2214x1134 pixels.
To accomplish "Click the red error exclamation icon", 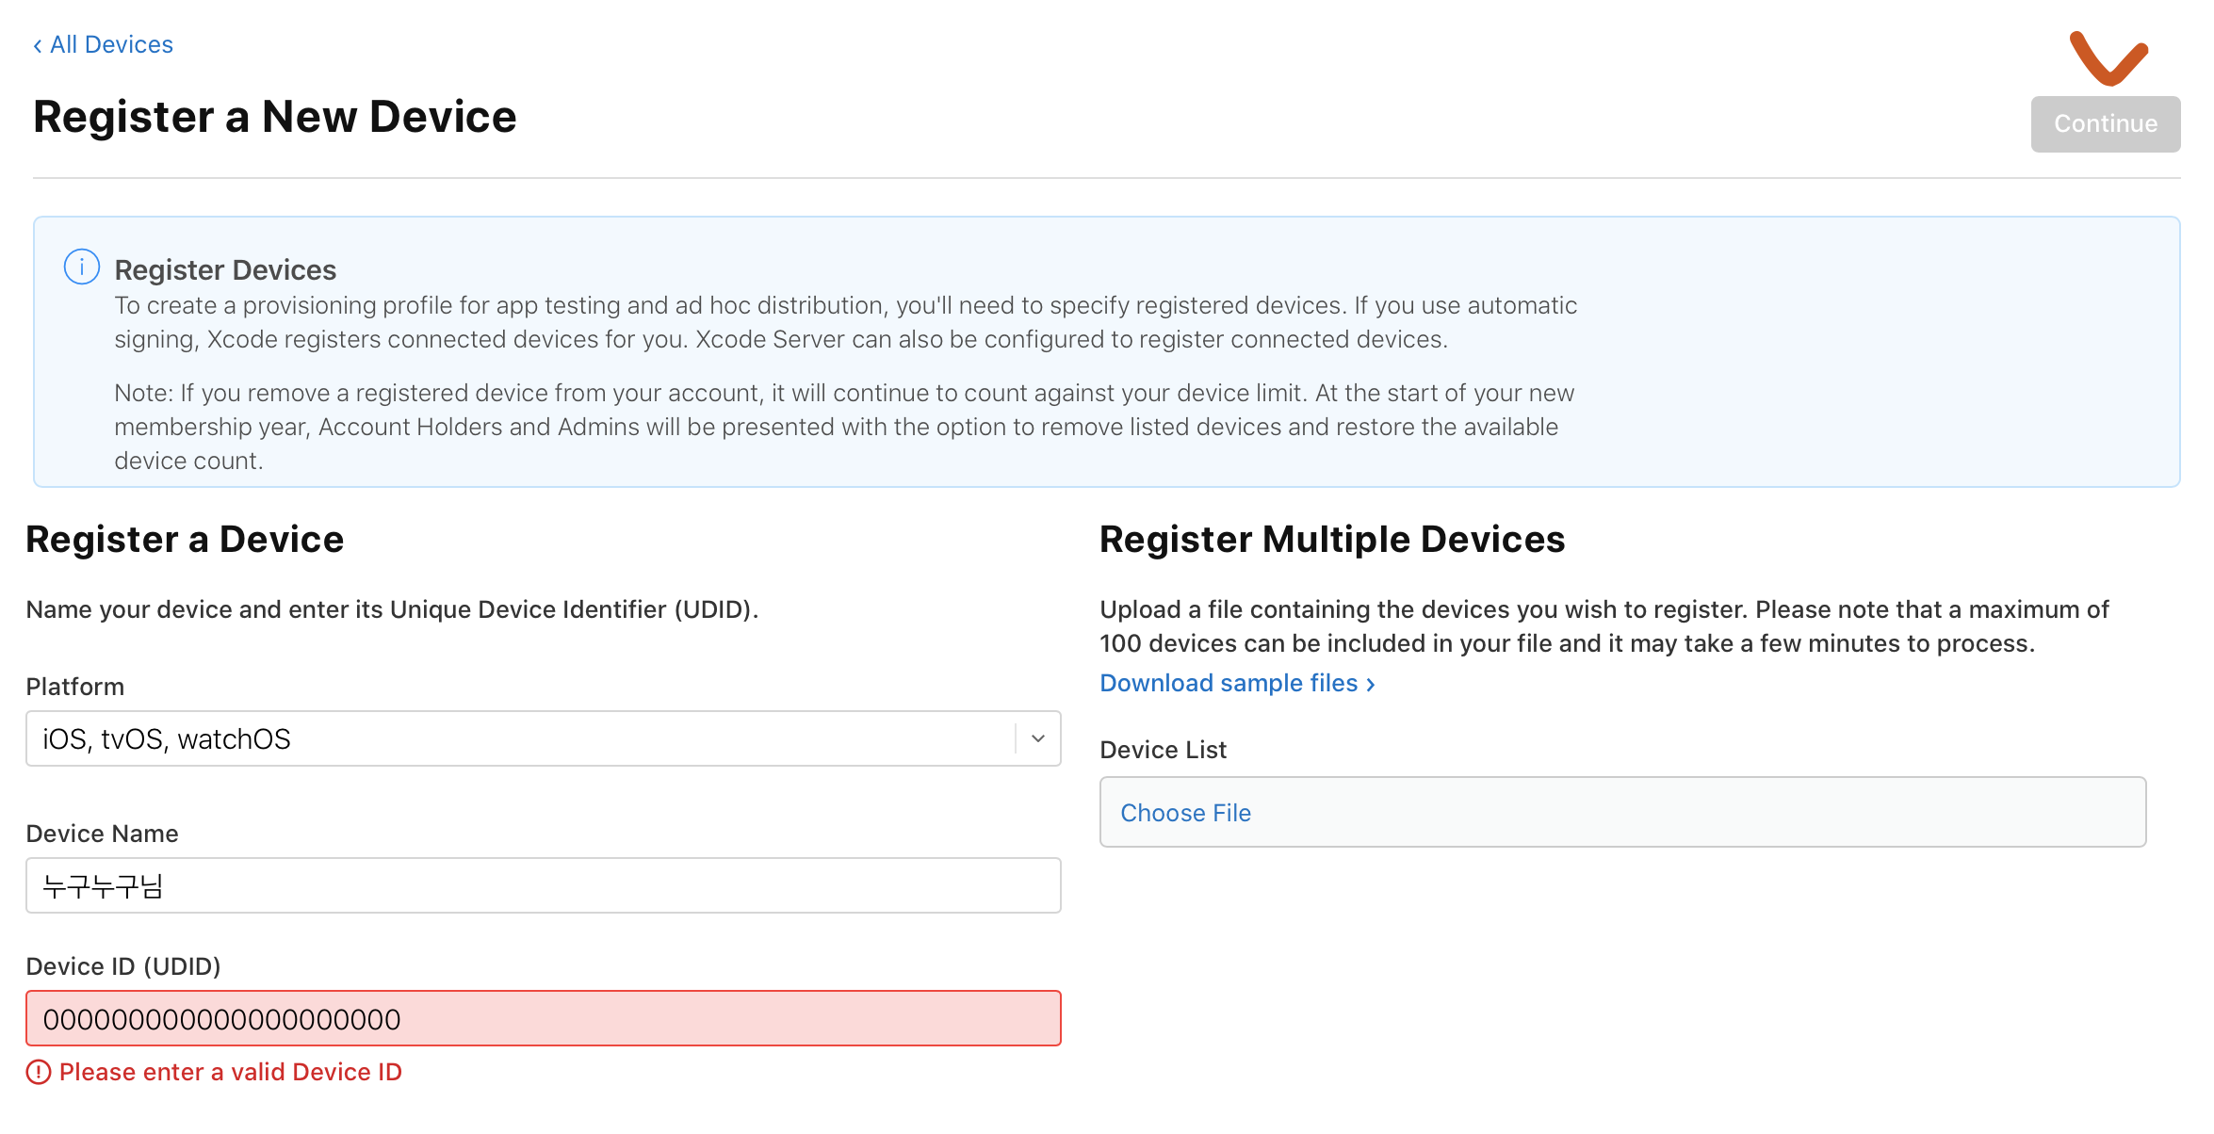I will tap(39, 1073).
